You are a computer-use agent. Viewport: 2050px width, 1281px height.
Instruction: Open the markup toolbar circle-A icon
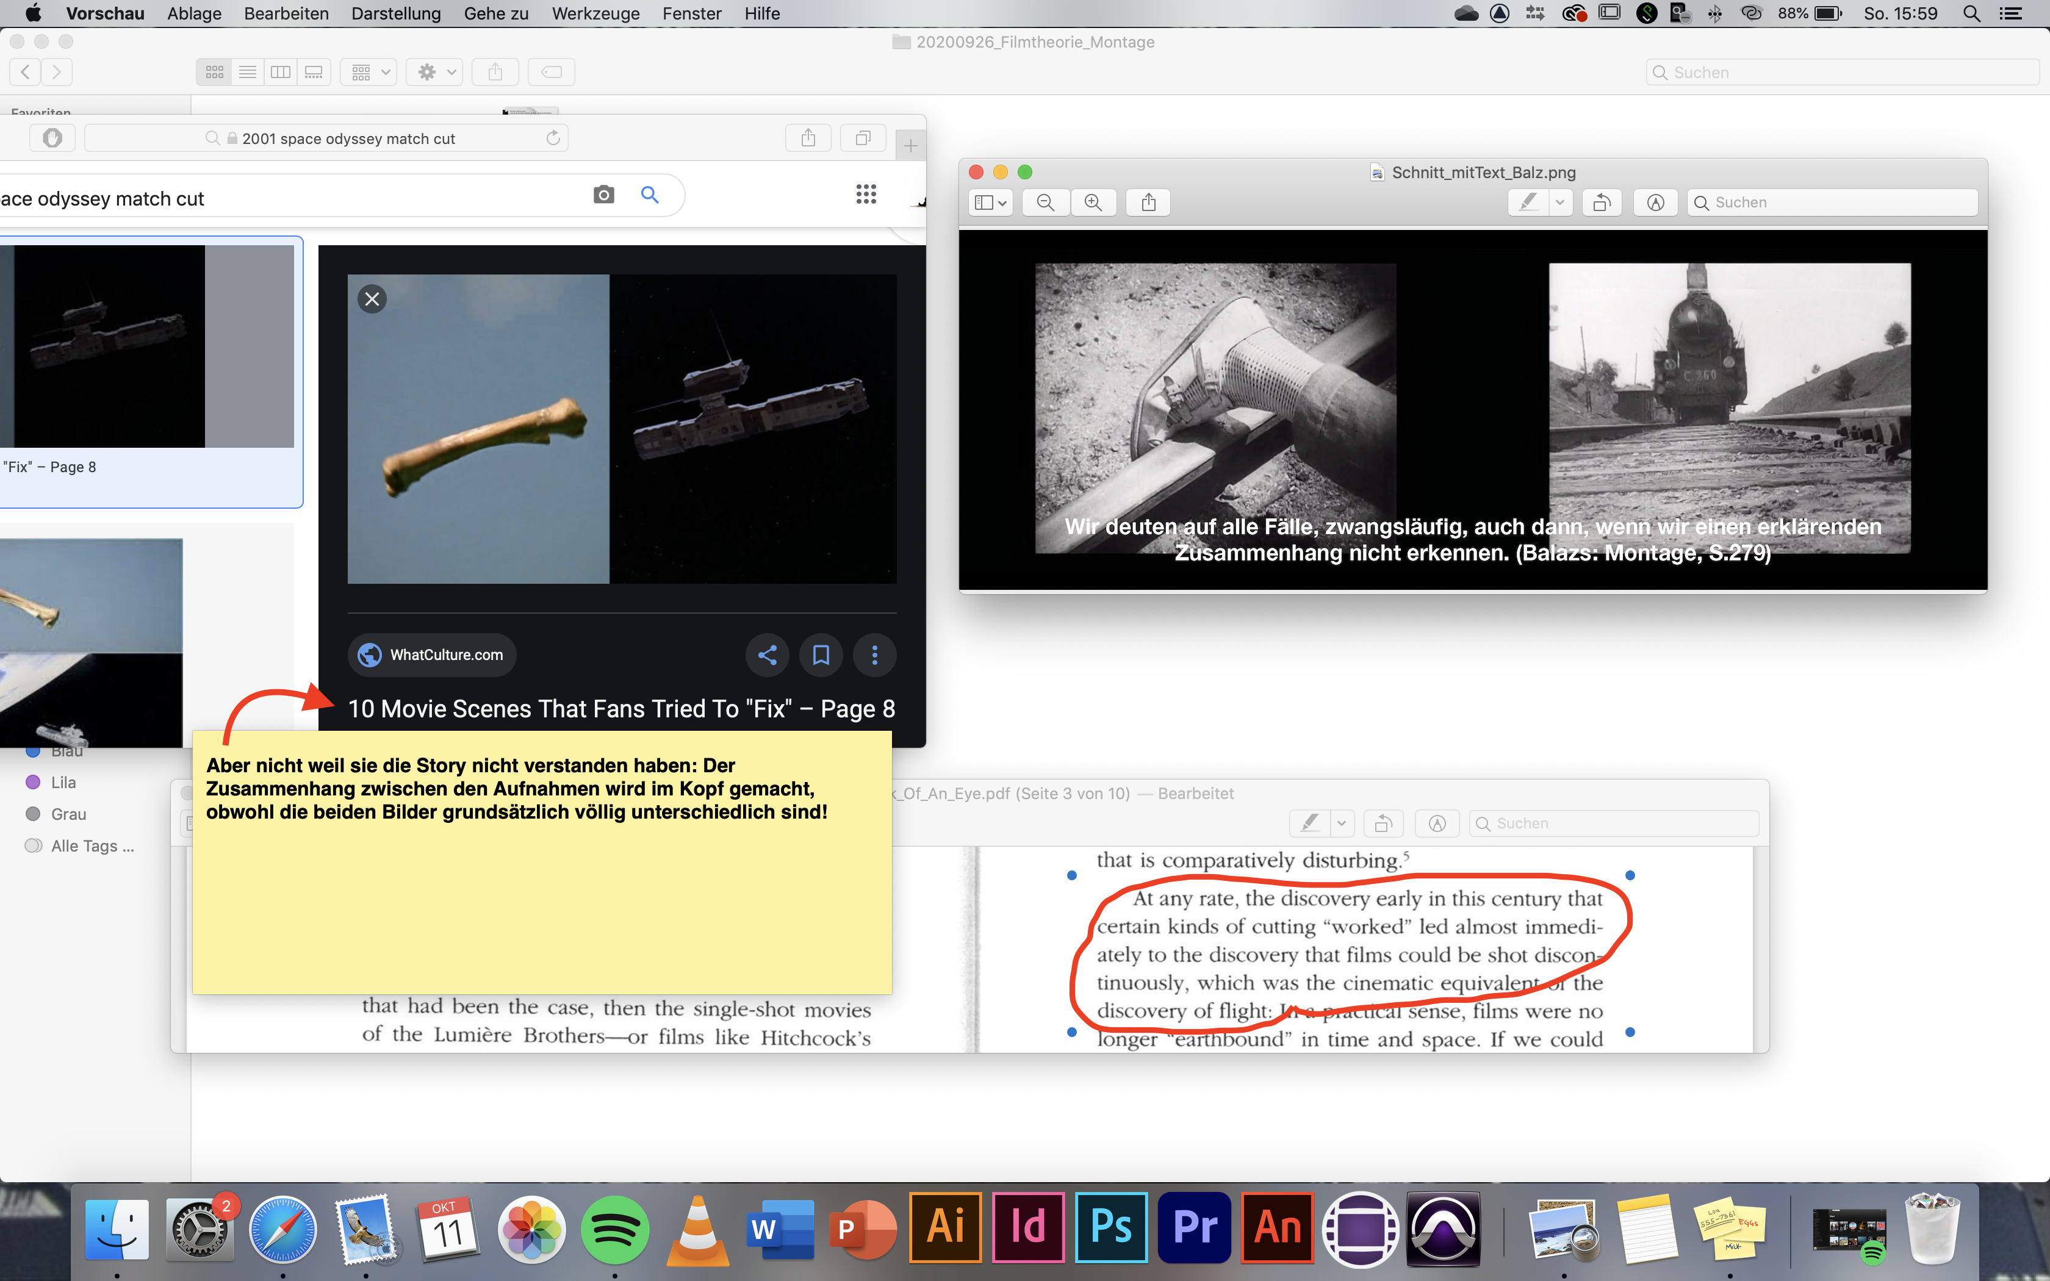[x=1655, y=203]
